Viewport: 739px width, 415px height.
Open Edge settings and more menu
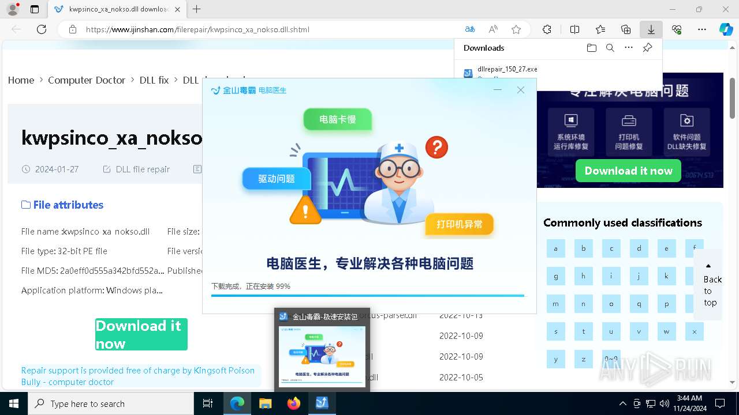[702, 29]
